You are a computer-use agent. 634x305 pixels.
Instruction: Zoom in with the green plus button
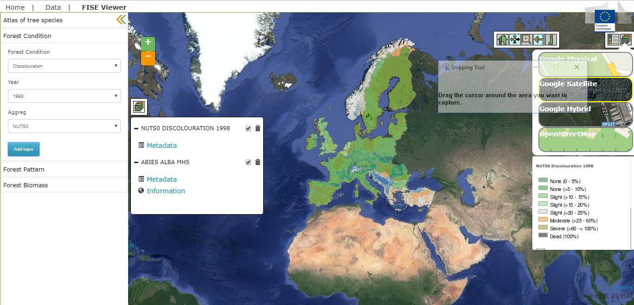coord(148,44)
